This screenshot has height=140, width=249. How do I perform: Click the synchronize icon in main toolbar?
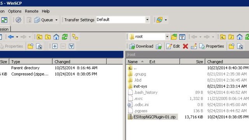(x=4, y=20)
